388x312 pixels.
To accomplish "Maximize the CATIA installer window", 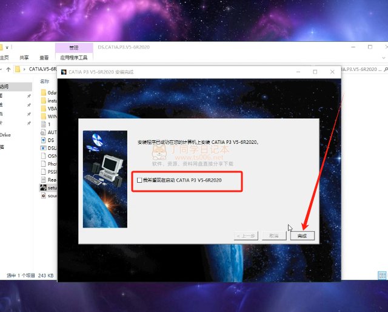I will [315, 72].
